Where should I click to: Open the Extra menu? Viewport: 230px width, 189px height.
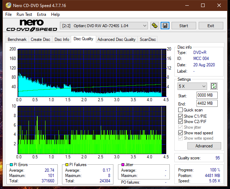(42, 14)
